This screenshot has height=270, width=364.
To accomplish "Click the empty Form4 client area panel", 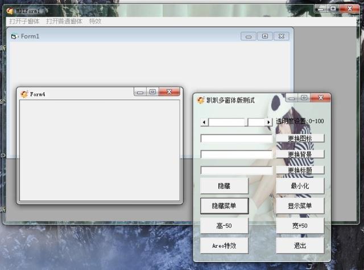I will [100, 150].
